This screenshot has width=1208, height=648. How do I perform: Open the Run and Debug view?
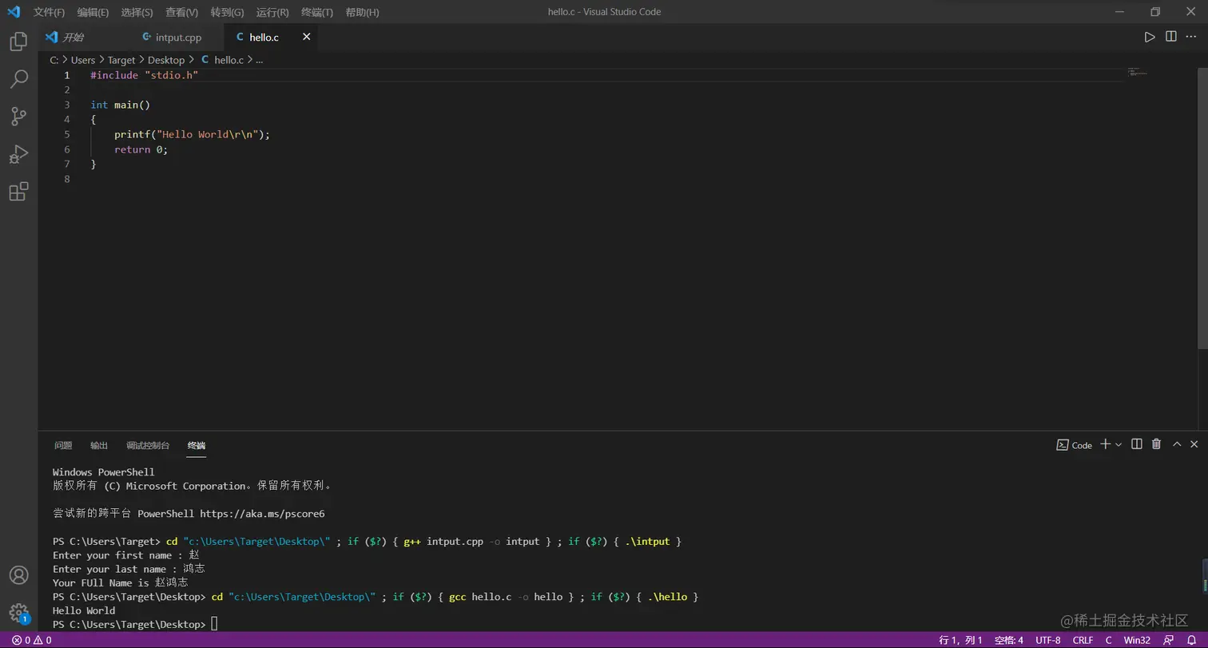pos(18,154)
